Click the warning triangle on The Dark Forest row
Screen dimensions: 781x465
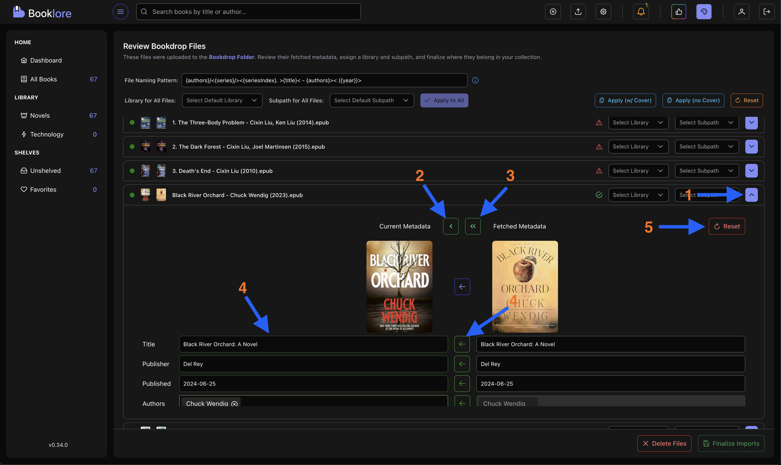click(x=599, y=146)
